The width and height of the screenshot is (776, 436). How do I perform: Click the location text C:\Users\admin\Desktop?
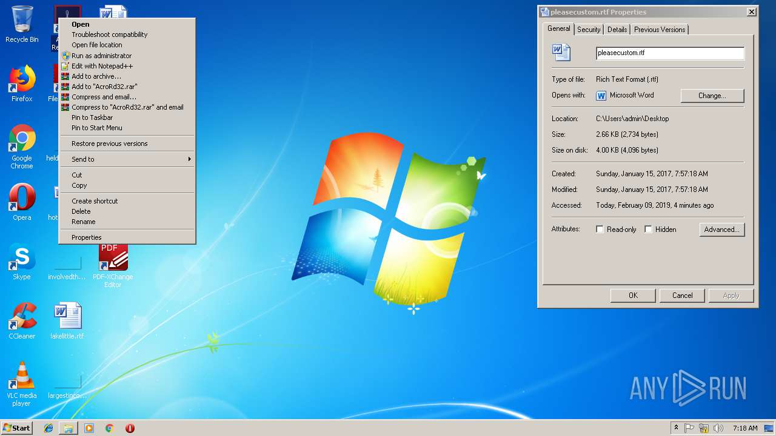tap(632, 119)
